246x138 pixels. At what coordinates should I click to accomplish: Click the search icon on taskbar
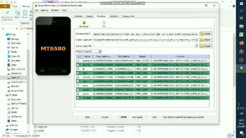click(241, 11)
